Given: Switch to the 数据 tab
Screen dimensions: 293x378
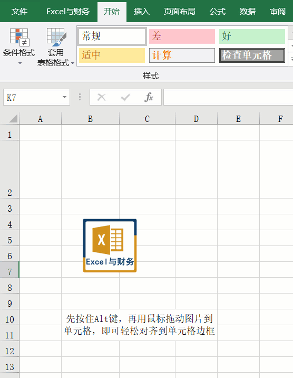Looking at the screenshot, I should [x=247, y=11].
